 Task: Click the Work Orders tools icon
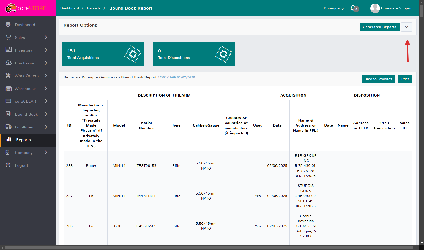click(8, 75)
